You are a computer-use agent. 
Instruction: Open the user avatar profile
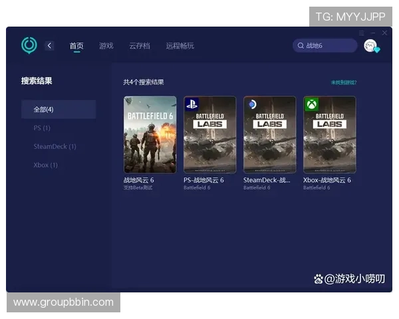tap(371, 46)
